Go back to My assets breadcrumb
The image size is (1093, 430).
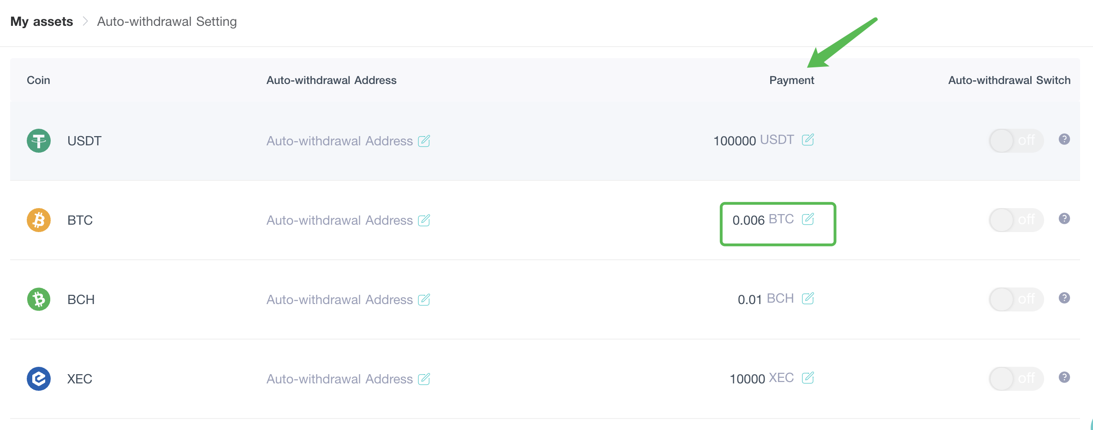[x=42, y=22]
